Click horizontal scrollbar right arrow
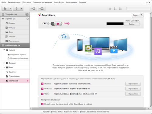 149,109
